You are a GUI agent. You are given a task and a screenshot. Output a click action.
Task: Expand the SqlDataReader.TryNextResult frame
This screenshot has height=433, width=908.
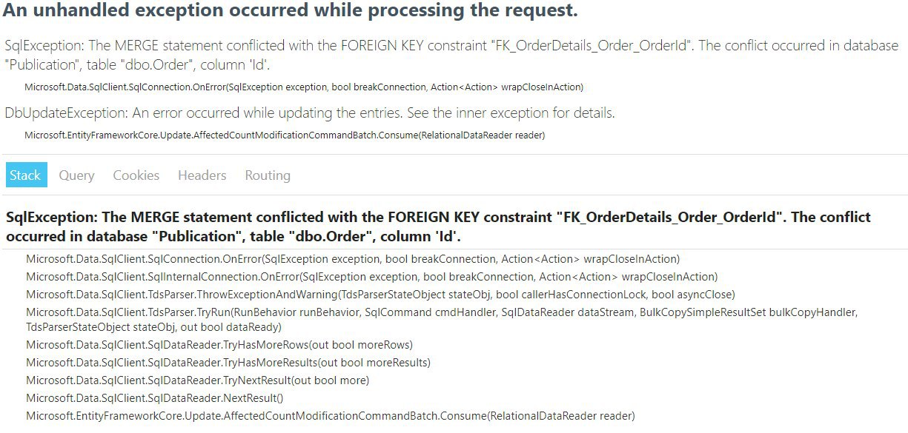coord(197,380)
